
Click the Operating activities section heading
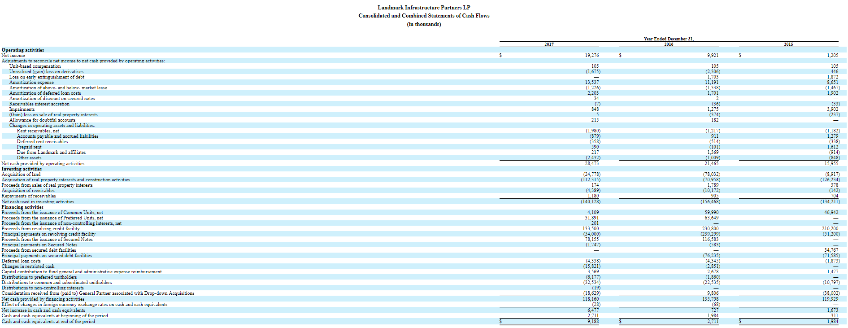point(23,50)
